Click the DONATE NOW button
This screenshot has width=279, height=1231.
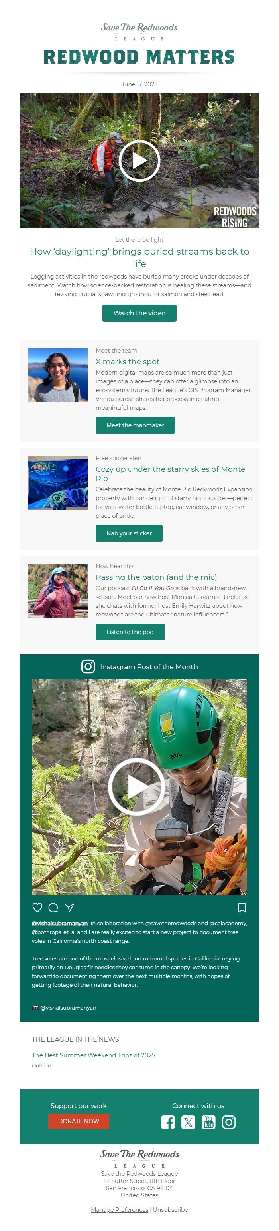(x=79, y=1121)
